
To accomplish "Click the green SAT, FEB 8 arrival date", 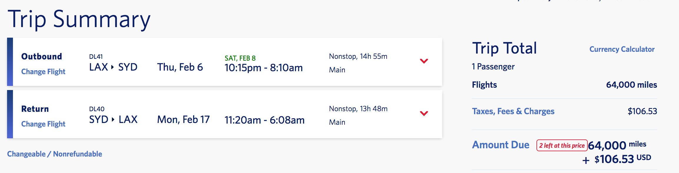I will [x=240, y=58].
